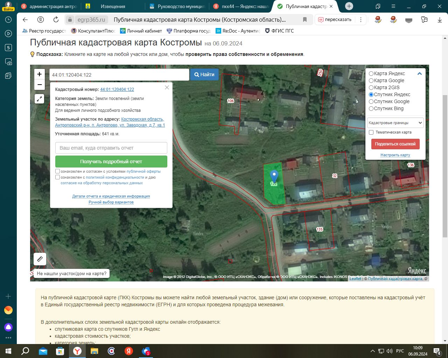Open Alice assistant in browser sidebar

coord(8,327)
